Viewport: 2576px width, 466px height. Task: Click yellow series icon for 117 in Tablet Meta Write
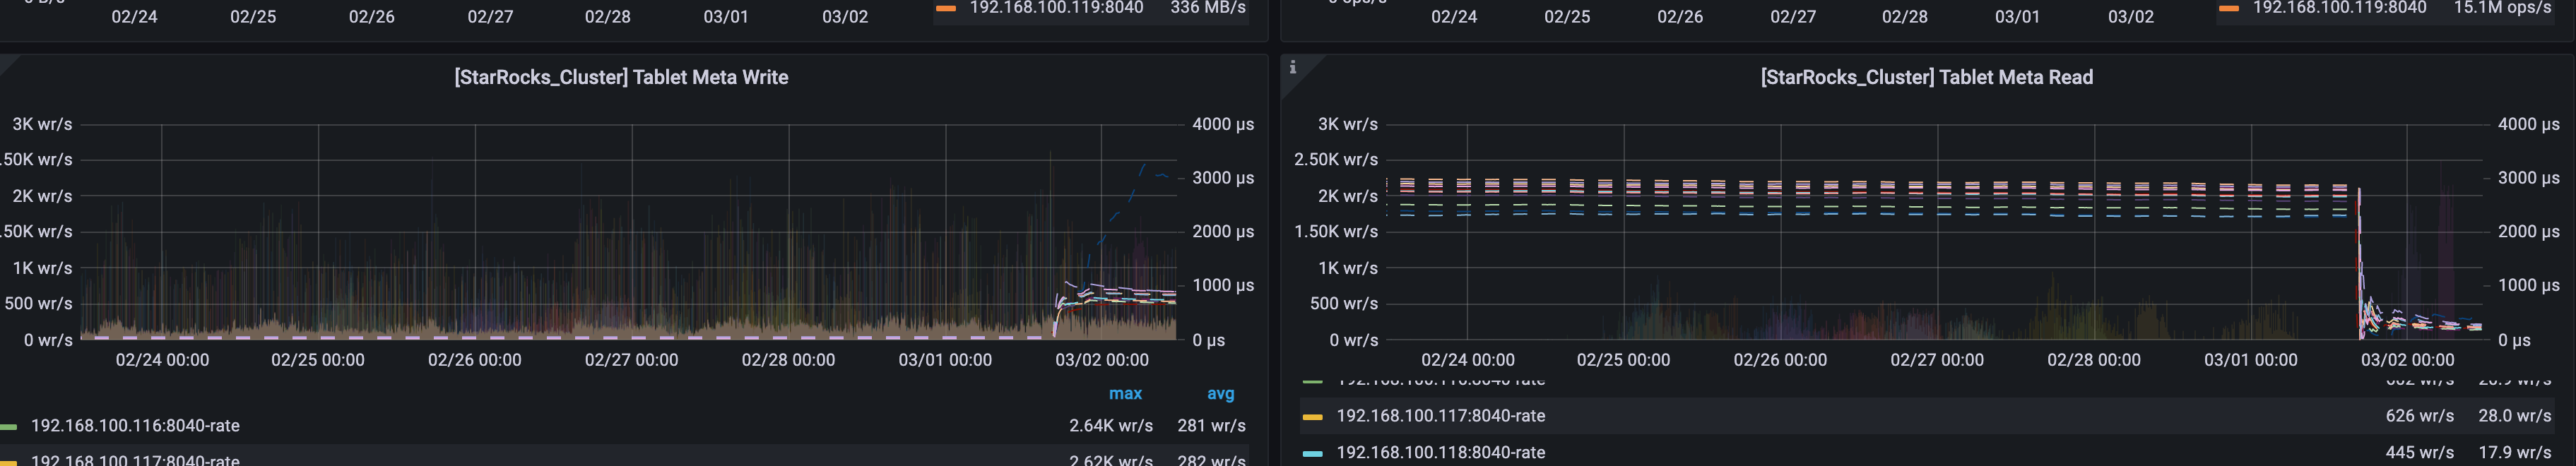[8, 461]
